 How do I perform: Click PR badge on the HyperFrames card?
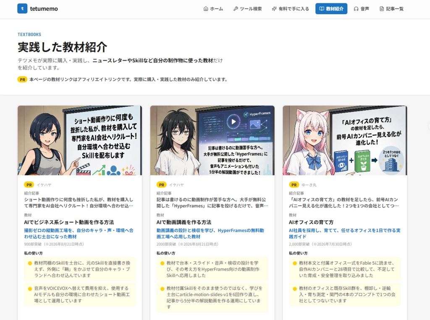pos(161,185)
